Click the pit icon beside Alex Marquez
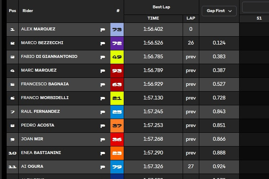This screenshot has height=179, width=269. point(103,30)
